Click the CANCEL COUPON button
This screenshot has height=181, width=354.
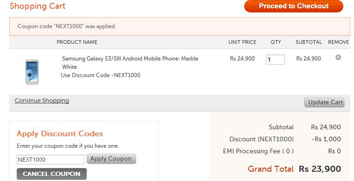point(52,174)
